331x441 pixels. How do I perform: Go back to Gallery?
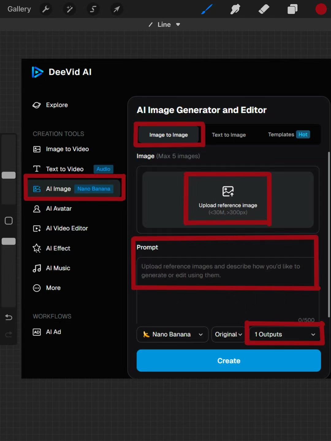click(x=19, y=9)
